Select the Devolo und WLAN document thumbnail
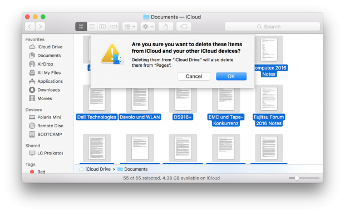Viewport: 345px width, 214px height. click(140, 99)
